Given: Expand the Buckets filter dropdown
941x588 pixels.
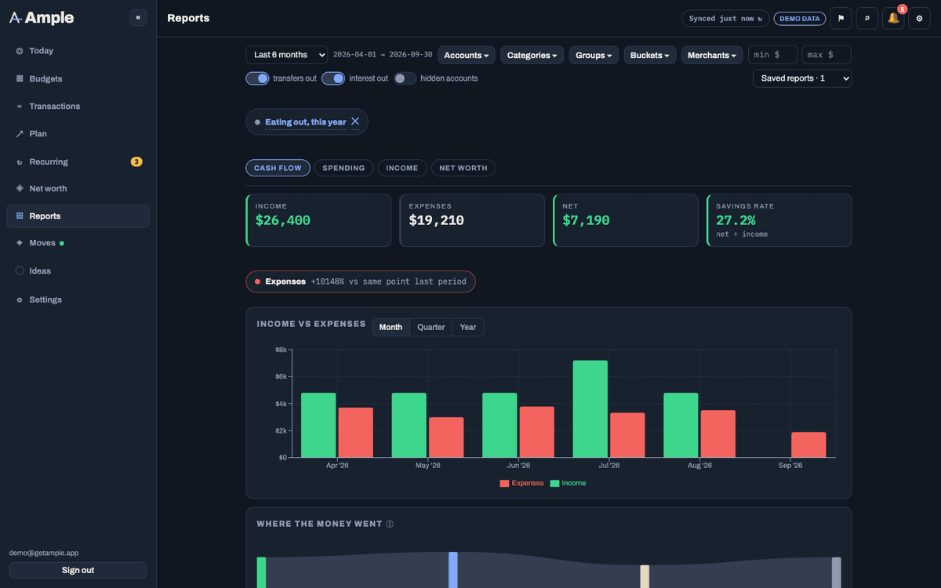Looking at the screenshot, I should coord(650,55).
